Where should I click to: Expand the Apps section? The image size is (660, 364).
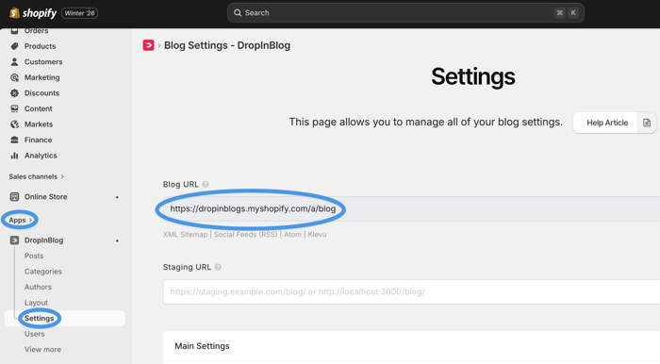click(x=20, y=220)
